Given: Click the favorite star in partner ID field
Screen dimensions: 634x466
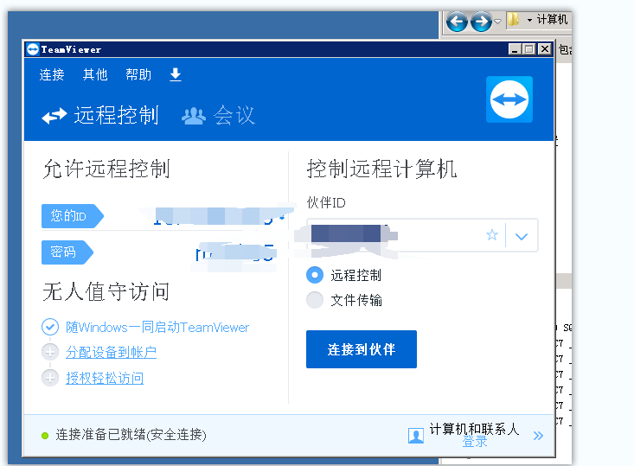Looking at the screenshot, I should pyautogui.click(x=492, y=235).
